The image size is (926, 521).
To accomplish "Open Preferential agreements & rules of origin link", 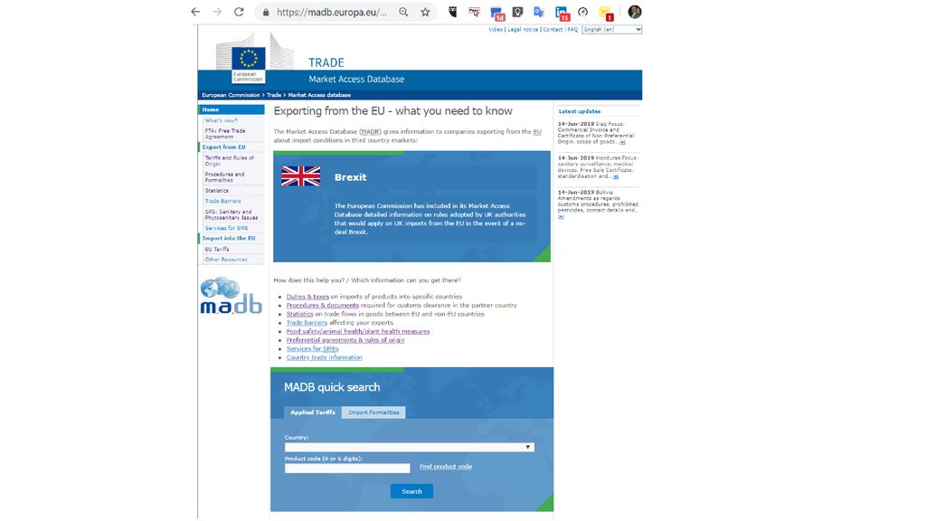I will (345, 340).
